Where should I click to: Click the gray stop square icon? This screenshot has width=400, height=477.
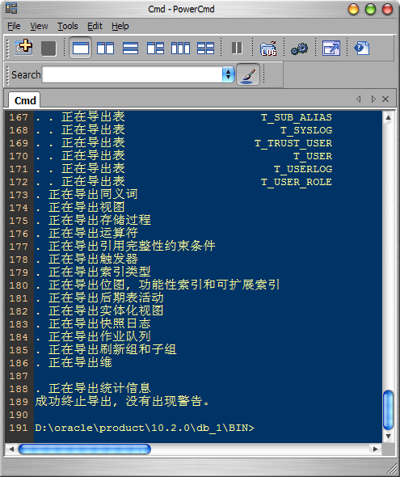pyautogui.click(x=48, y=49)
